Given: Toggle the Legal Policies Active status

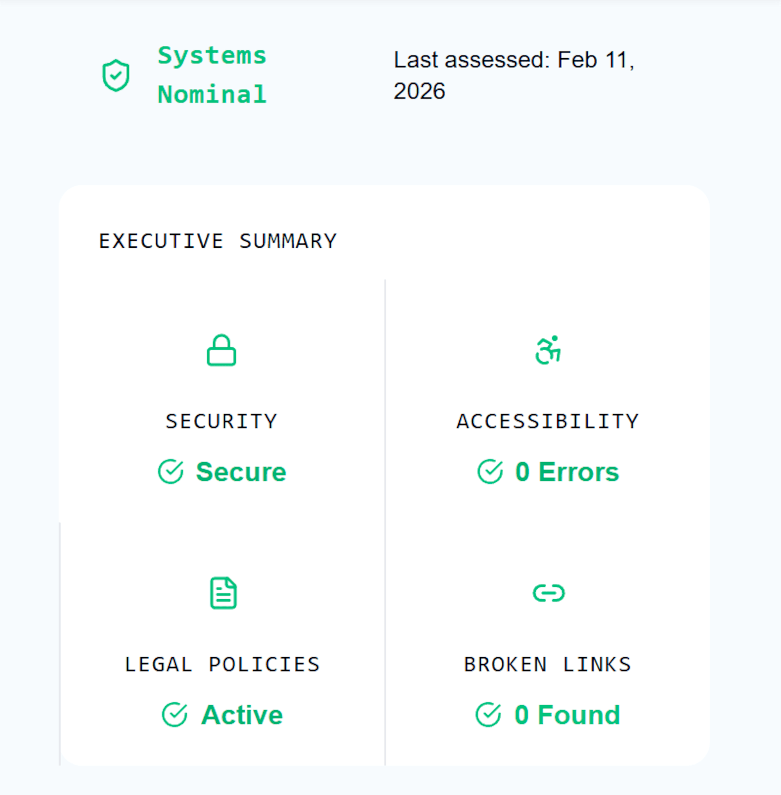Looking at the screenshot, I should pyautogui.click(x=243, y=714).
